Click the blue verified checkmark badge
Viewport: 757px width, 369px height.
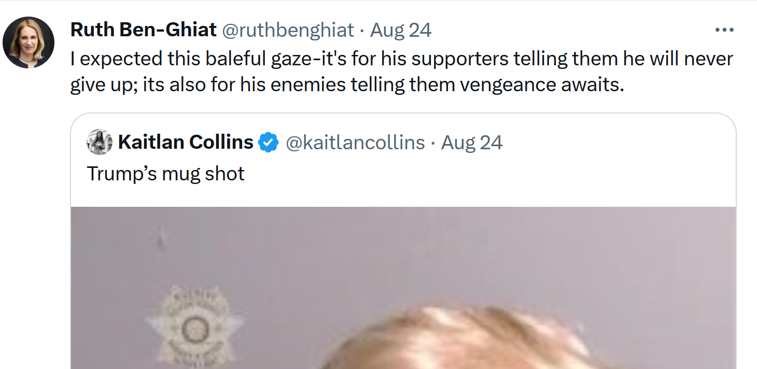pyautogui.click(x=269, y=142)
